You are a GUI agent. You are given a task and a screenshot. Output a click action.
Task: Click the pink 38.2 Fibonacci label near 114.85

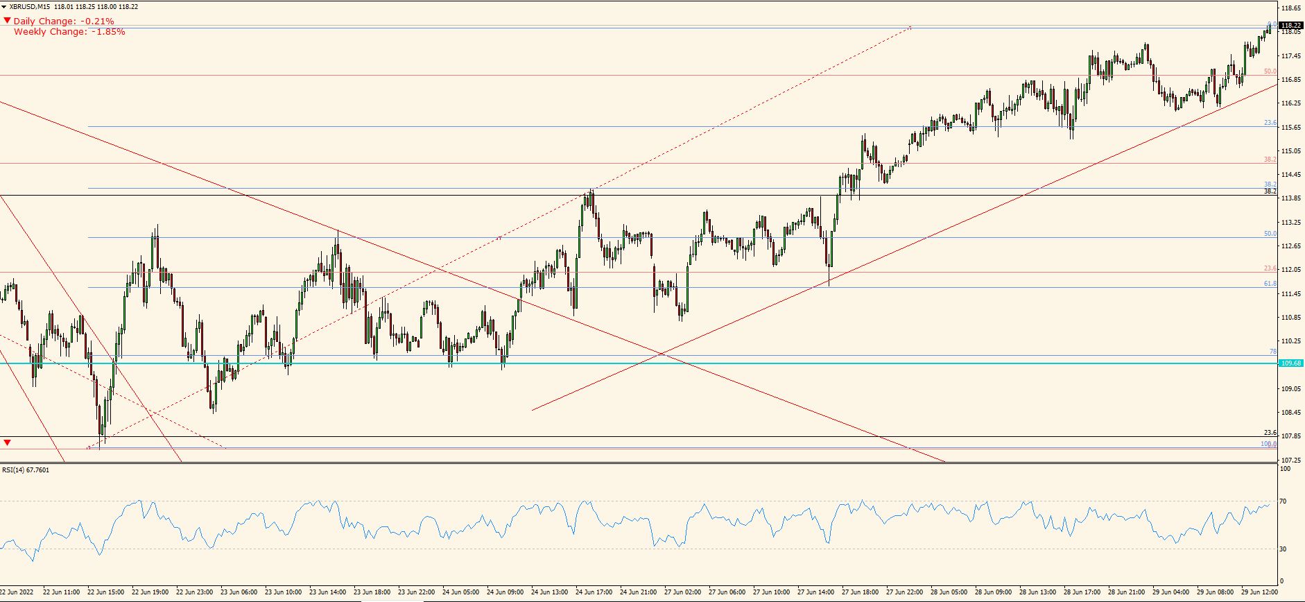pyautogui.click(x=1270, y=160)
